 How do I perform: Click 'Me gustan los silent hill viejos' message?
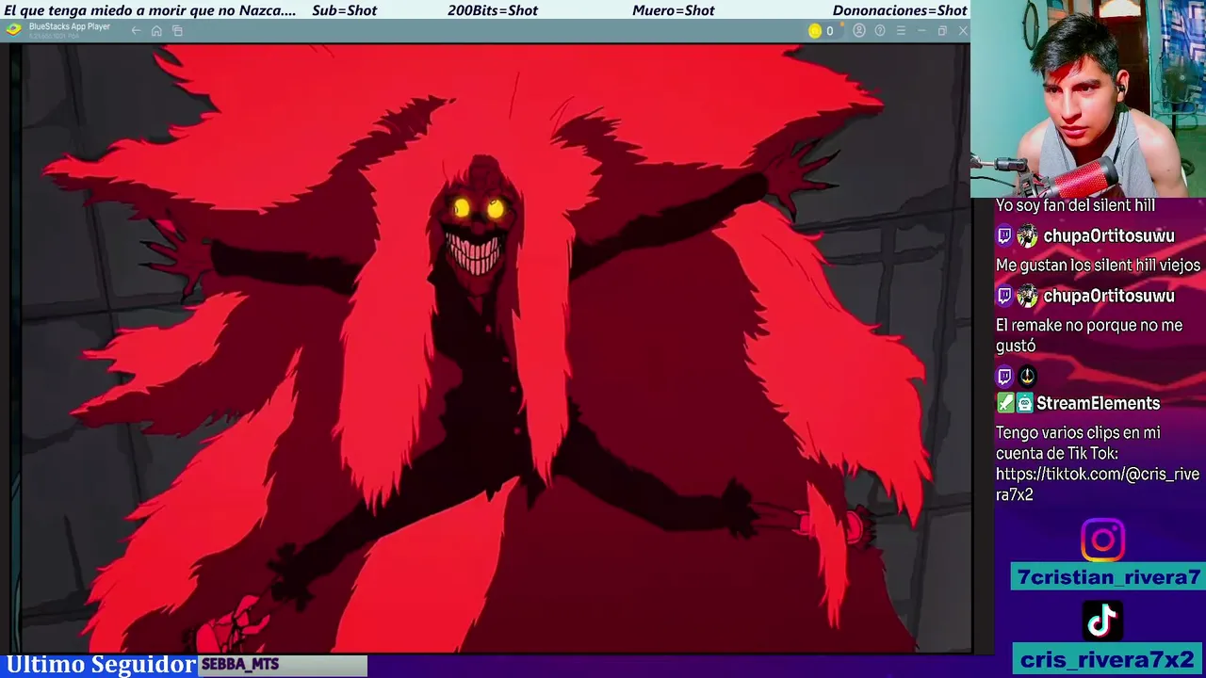(x=1098, y=266)
